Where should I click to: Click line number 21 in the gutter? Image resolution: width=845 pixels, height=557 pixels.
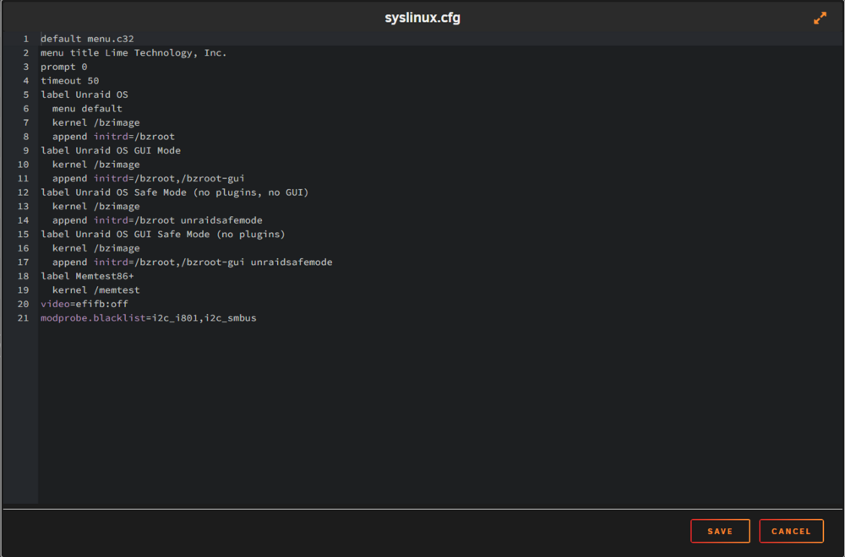[x=23, y=319]
